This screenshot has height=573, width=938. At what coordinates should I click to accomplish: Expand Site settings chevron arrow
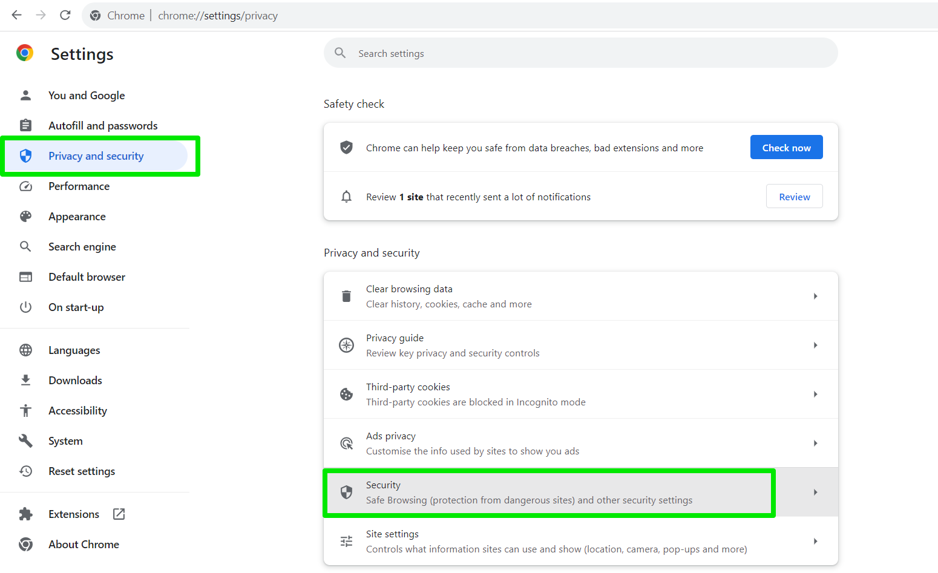[x=815, y=542]
